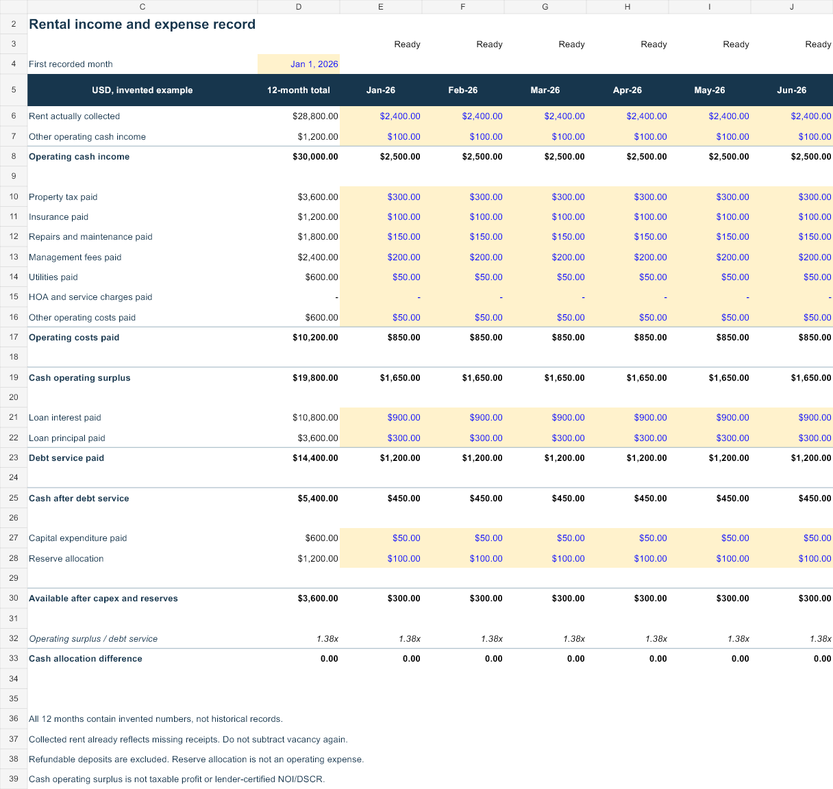The width and height of the screenshot is (833, 789).
Task: Click the Ready status above Jan-26
Action: click(x=407, y=45)
